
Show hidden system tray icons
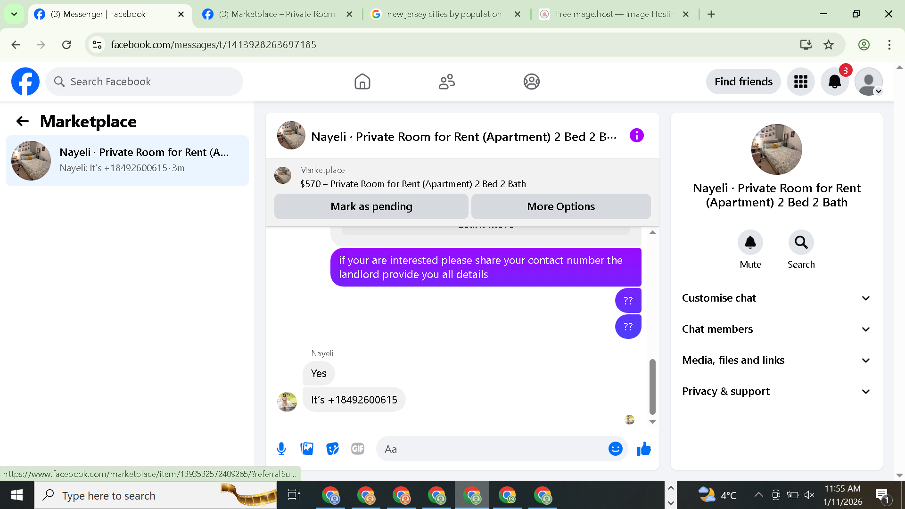tap(758, 495)
